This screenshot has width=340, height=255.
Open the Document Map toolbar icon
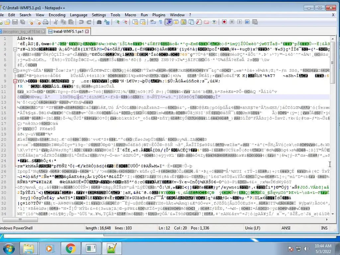(x=183, y=22)
